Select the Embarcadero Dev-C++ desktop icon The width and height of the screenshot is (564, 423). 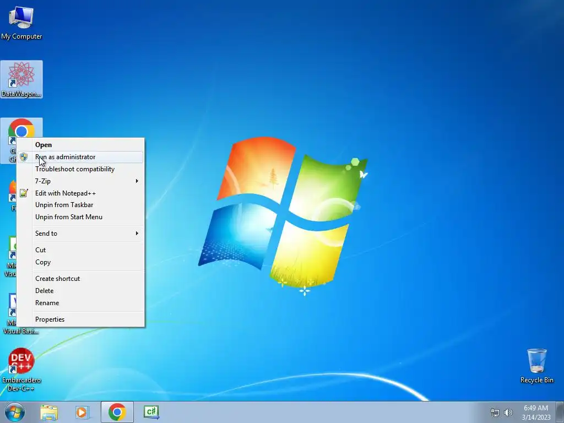point(21,369)
